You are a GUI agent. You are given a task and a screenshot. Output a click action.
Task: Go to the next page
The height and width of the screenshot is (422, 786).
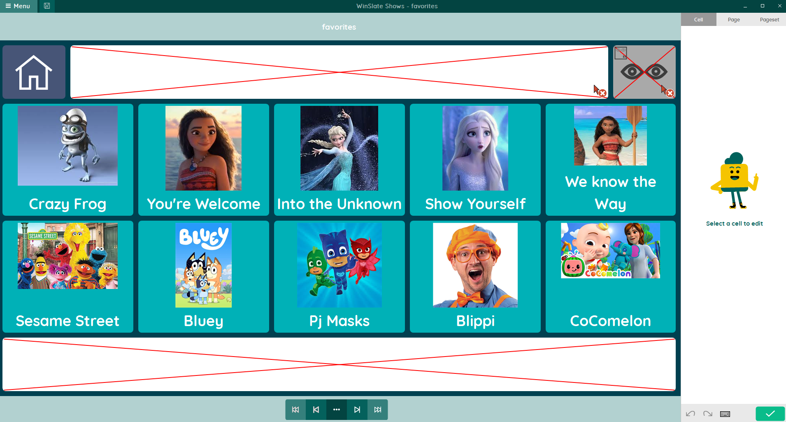click(357, 410)
